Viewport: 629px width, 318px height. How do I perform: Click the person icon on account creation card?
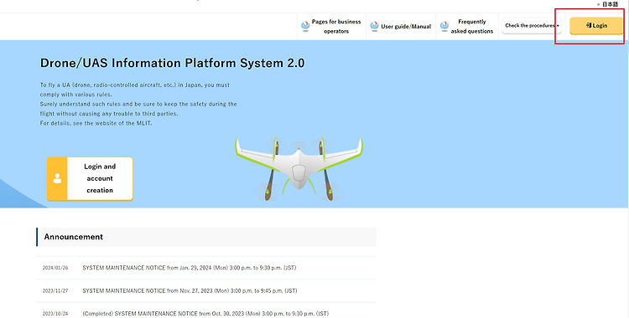tap(57, 178)
